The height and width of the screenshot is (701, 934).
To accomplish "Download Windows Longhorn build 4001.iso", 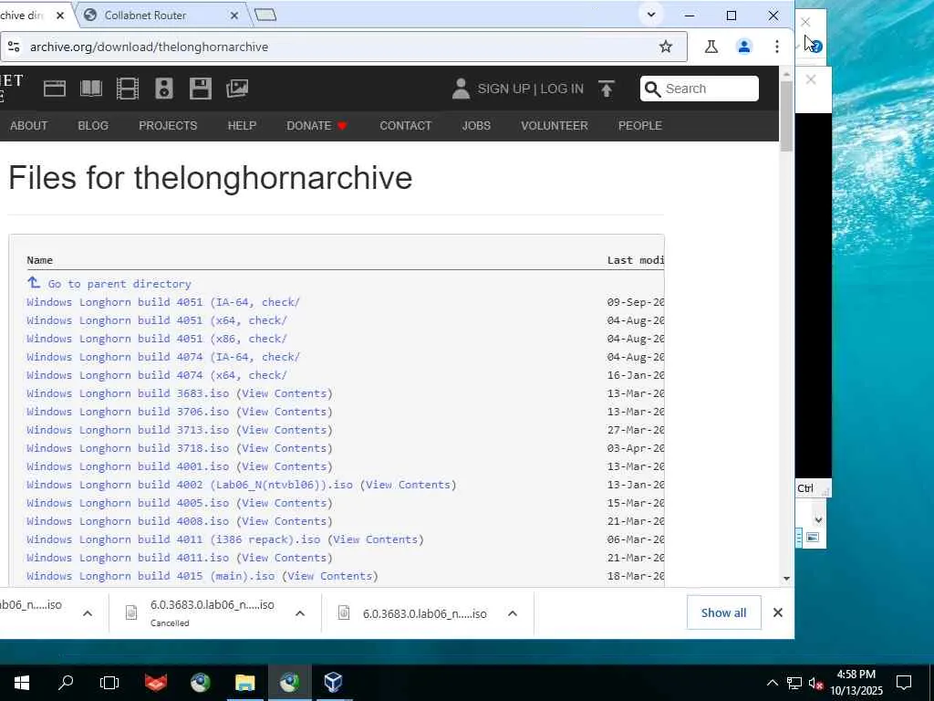I will [x=128, y=466].
